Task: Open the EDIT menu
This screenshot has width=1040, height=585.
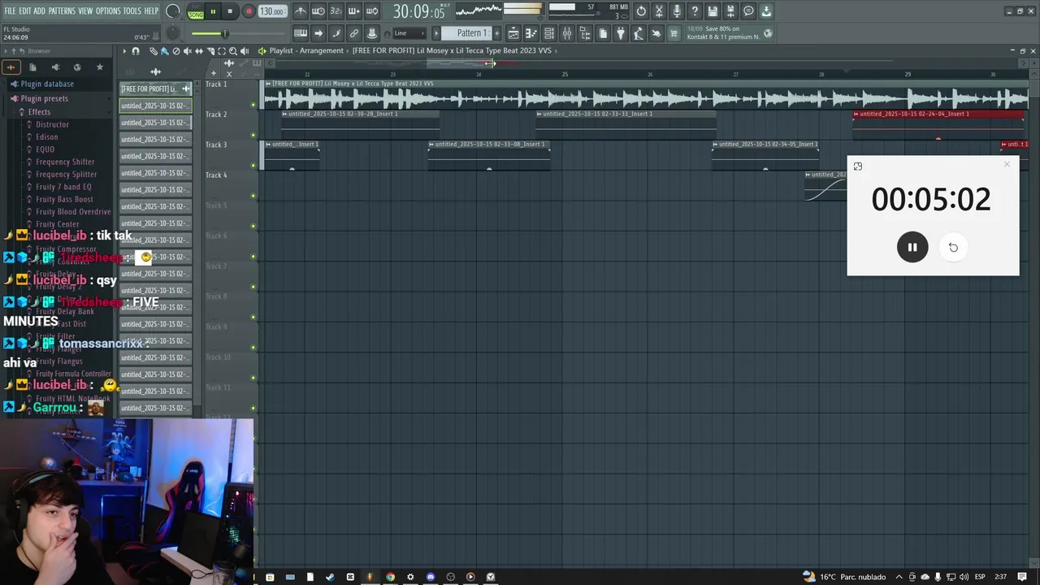Action: (x=25, y=11)
